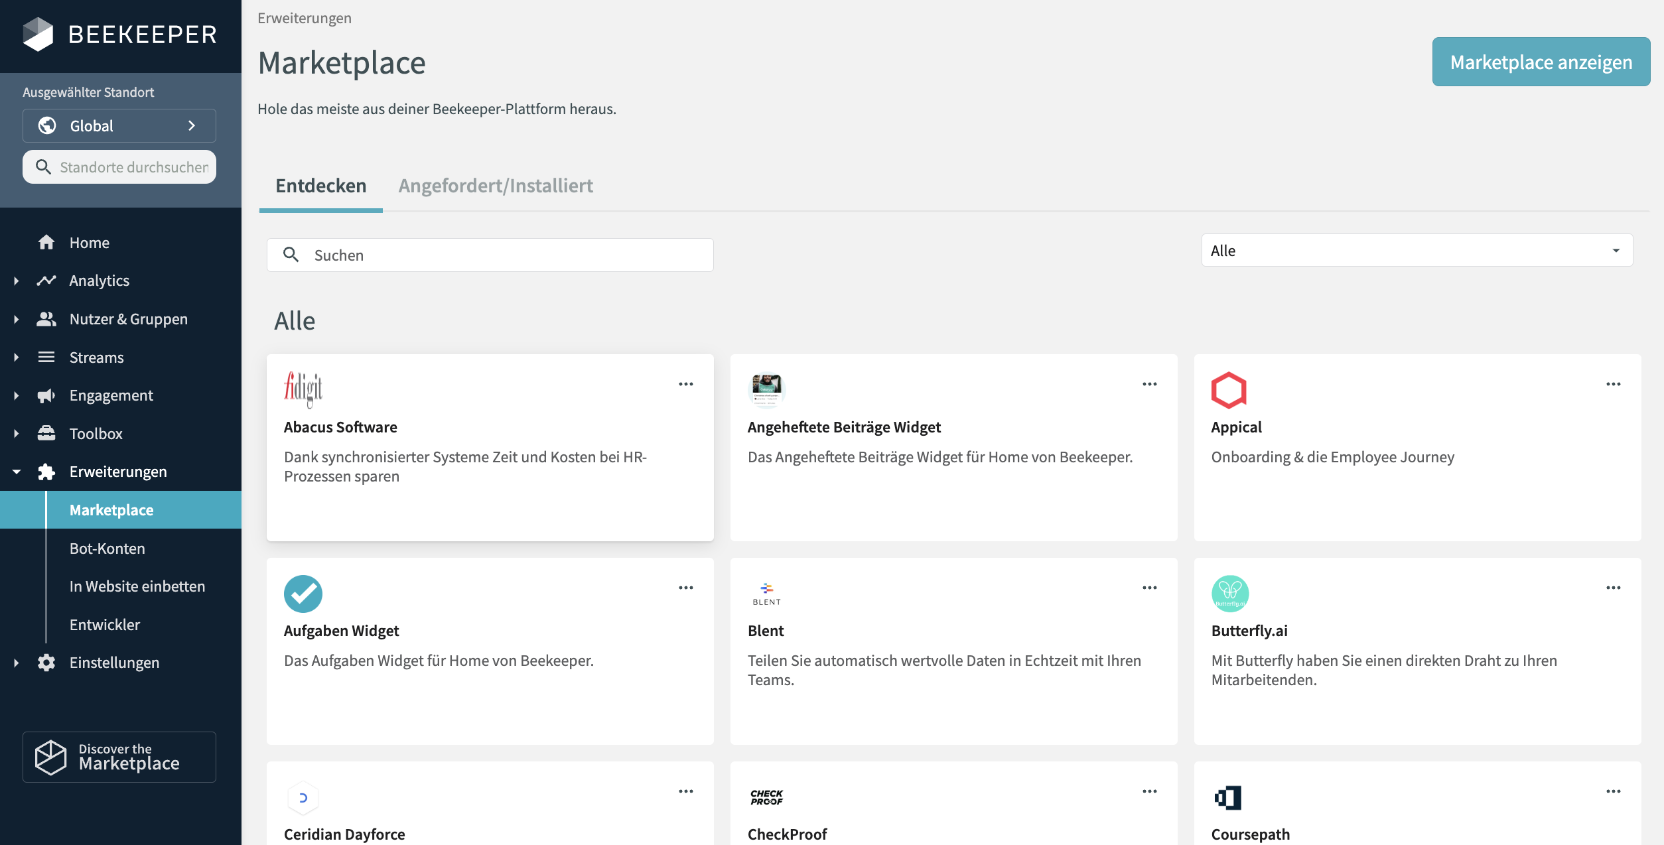
Task: Open the Alle category filter dropdown
Action: (1417, 251)
